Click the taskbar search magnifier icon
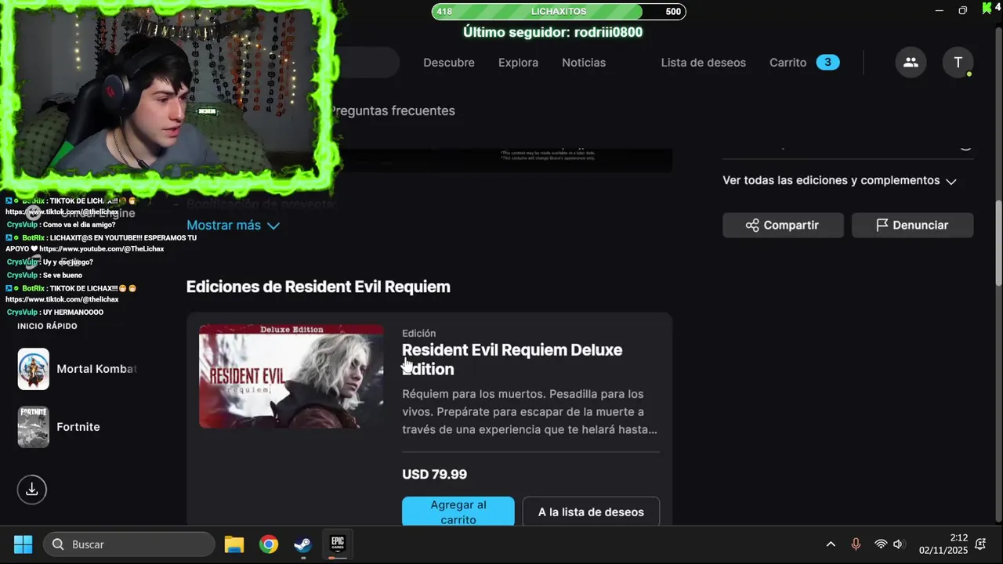This screenshot has height=564, width=1003. (x=58, y=544)
